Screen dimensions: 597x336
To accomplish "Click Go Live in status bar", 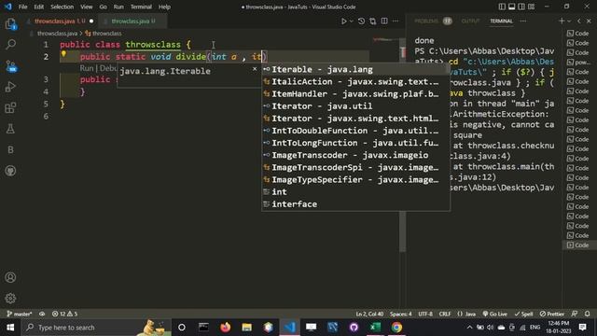I will pos(495,314).
